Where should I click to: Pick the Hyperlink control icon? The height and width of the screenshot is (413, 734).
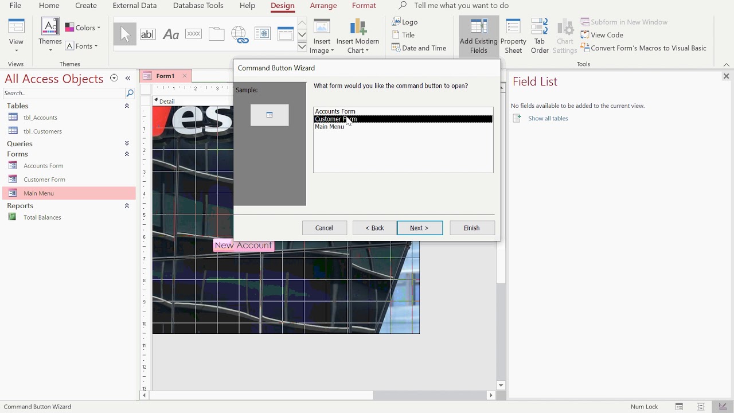[240, 34]
